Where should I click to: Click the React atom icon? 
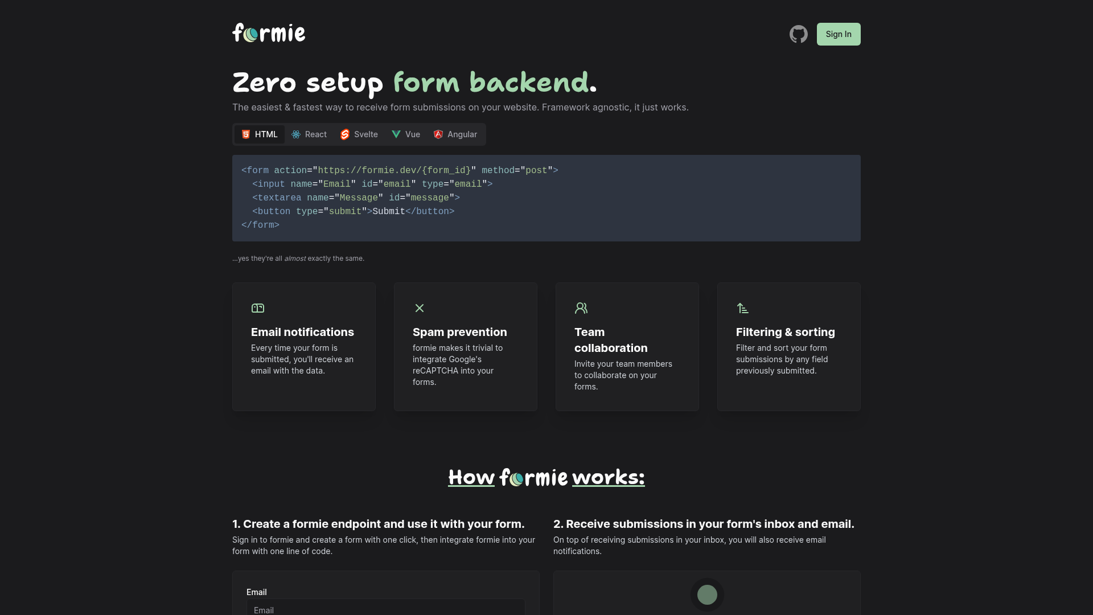point(296,134)
